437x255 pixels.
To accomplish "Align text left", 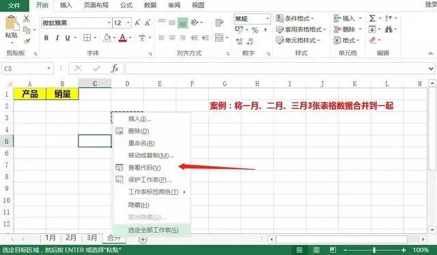I will (162, 38).
